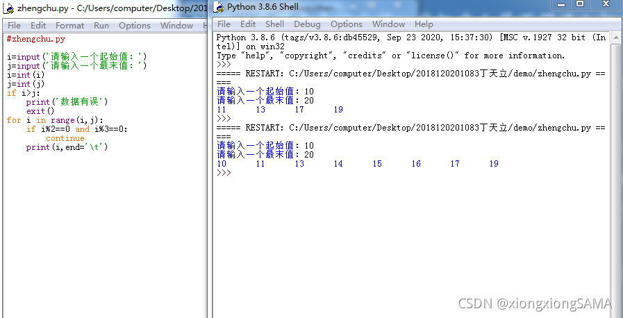The image size is (623, 318).
Task: Click the print('数据有误') statement
Action: 67,102
